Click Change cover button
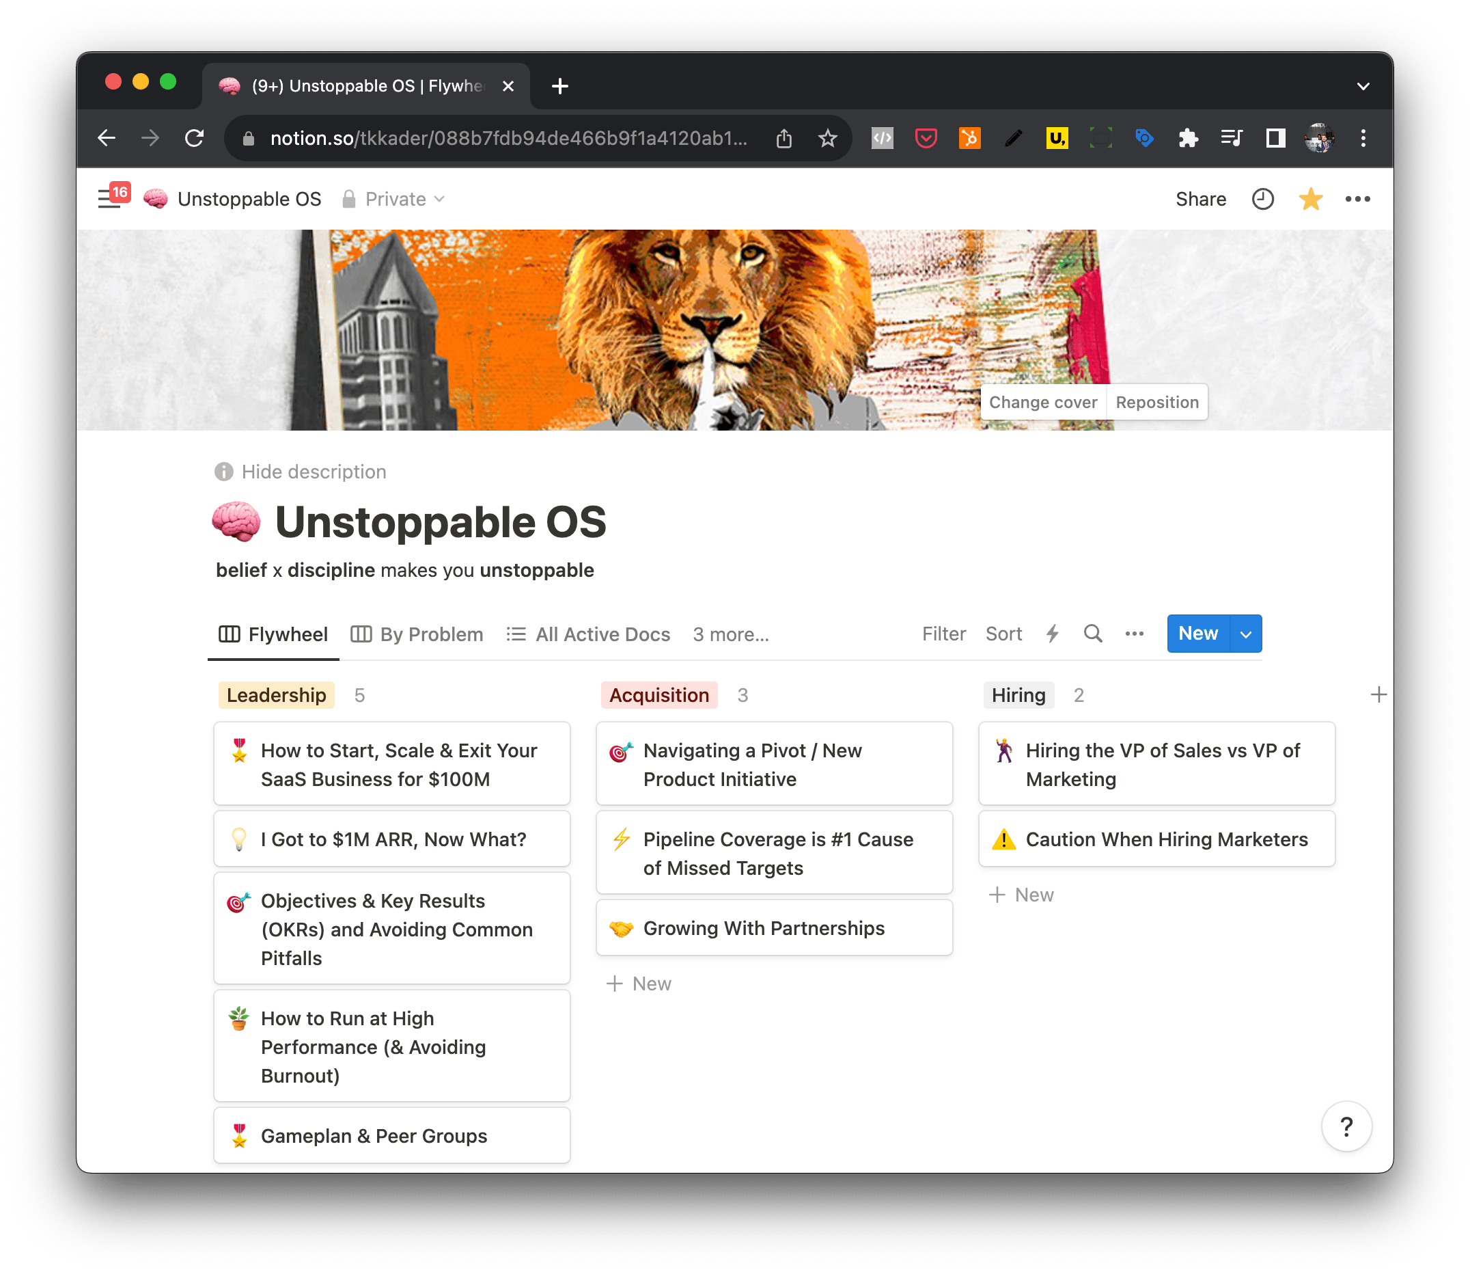Screen dimensions: 1470x1274 click(1042, 403)
